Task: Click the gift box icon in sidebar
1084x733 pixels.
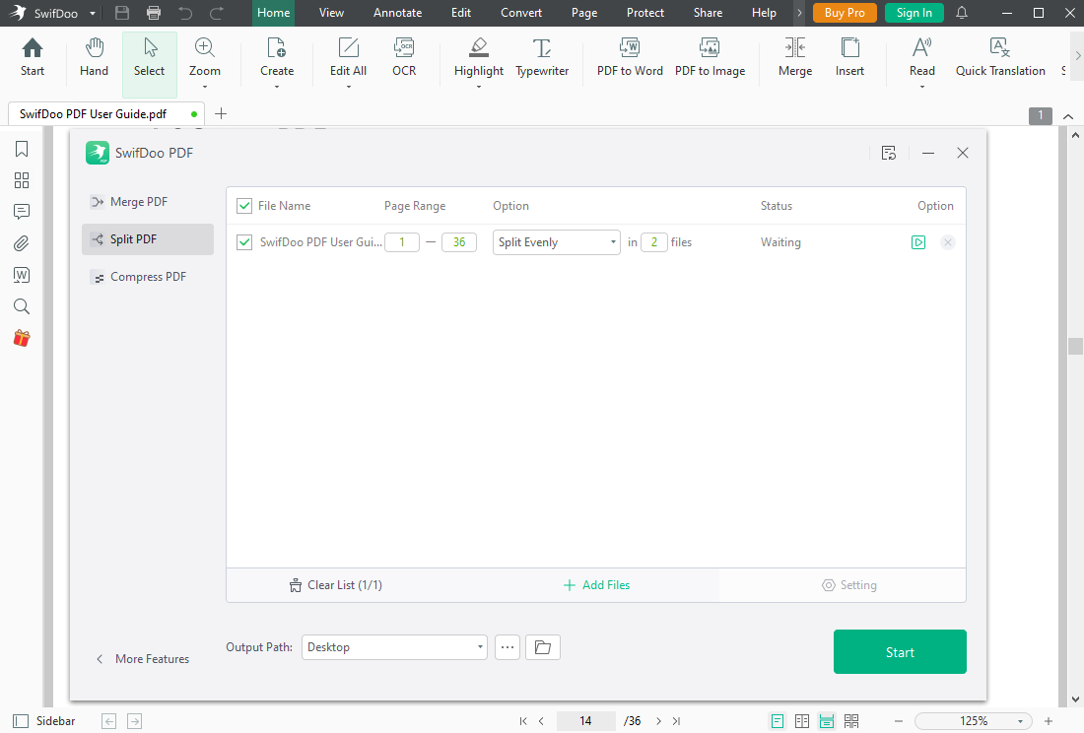Action: tap(22, 338)
